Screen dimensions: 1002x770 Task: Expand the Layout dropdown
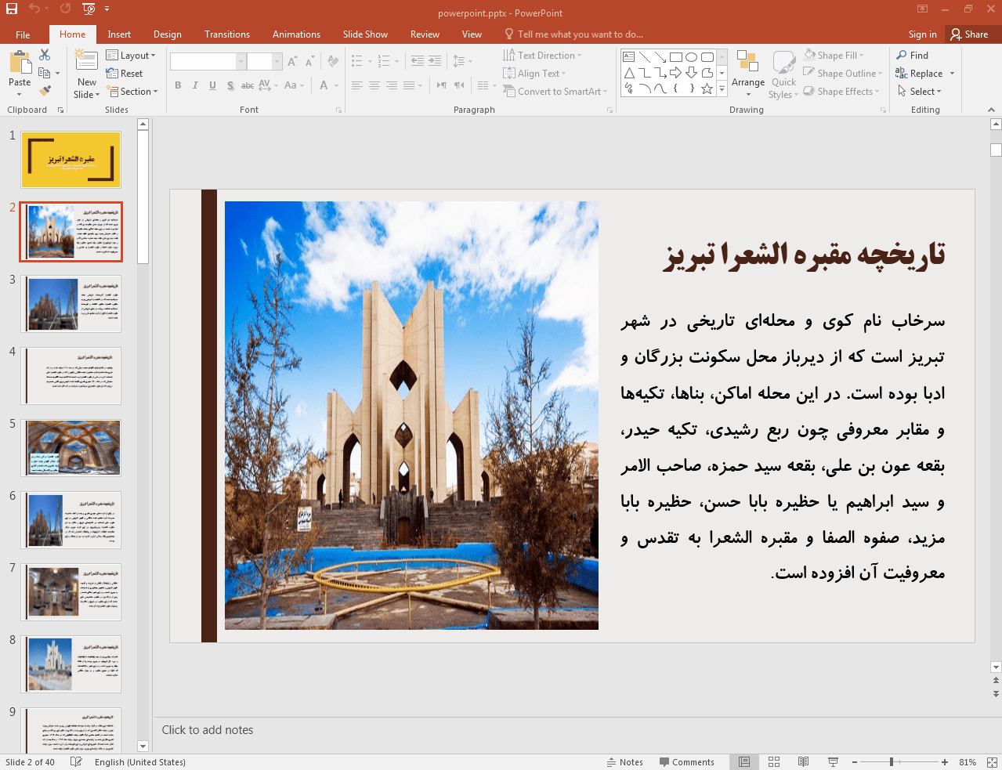point(131,56)
